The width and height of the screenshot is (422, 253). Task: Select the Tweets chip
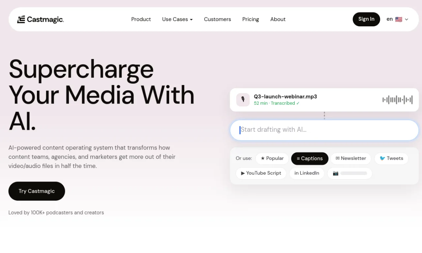pos(391,158)
